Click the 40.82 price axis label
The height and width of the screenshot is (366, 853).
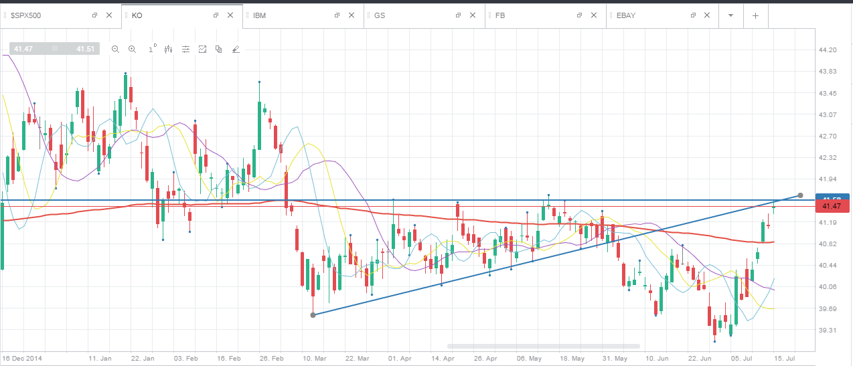coord(828,244)
